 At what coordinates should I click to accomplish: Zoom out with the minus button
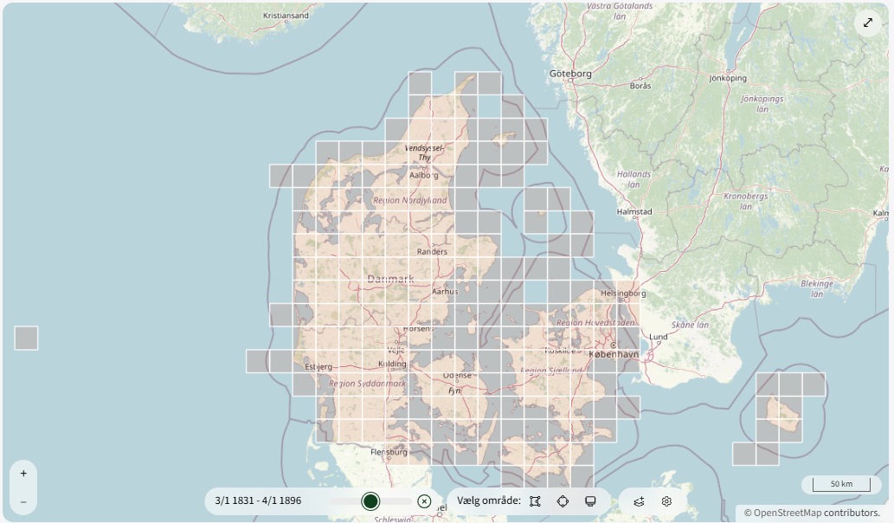click(23, 502)
